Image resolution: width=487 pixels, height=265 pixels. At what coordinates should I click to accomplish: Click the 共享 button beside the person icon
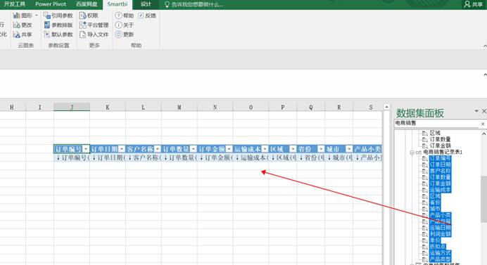click(x=474, y=4)
